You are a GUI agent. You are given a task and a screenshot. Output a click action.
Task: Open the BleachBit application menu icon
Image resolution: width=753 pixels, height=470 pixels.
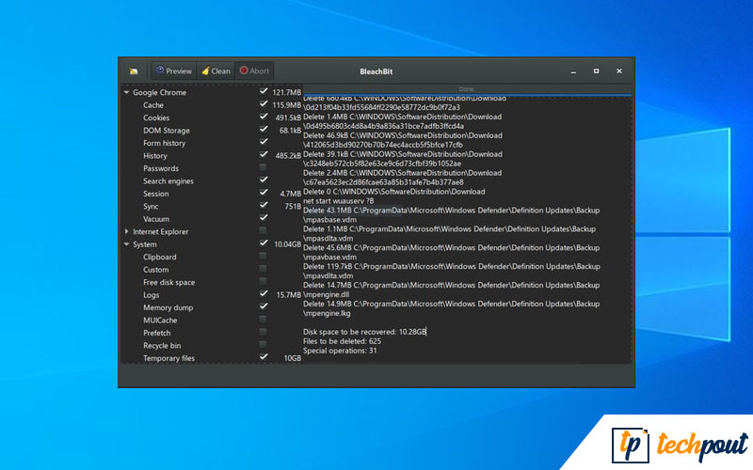click(134, 70)
